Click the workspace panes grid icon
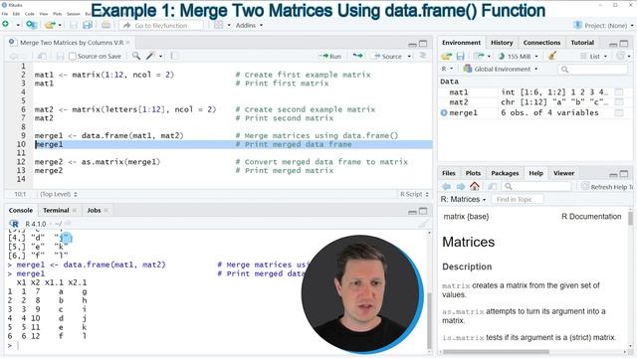The height and width of the screenshot is (358, 637). click(x=219, y=25)
